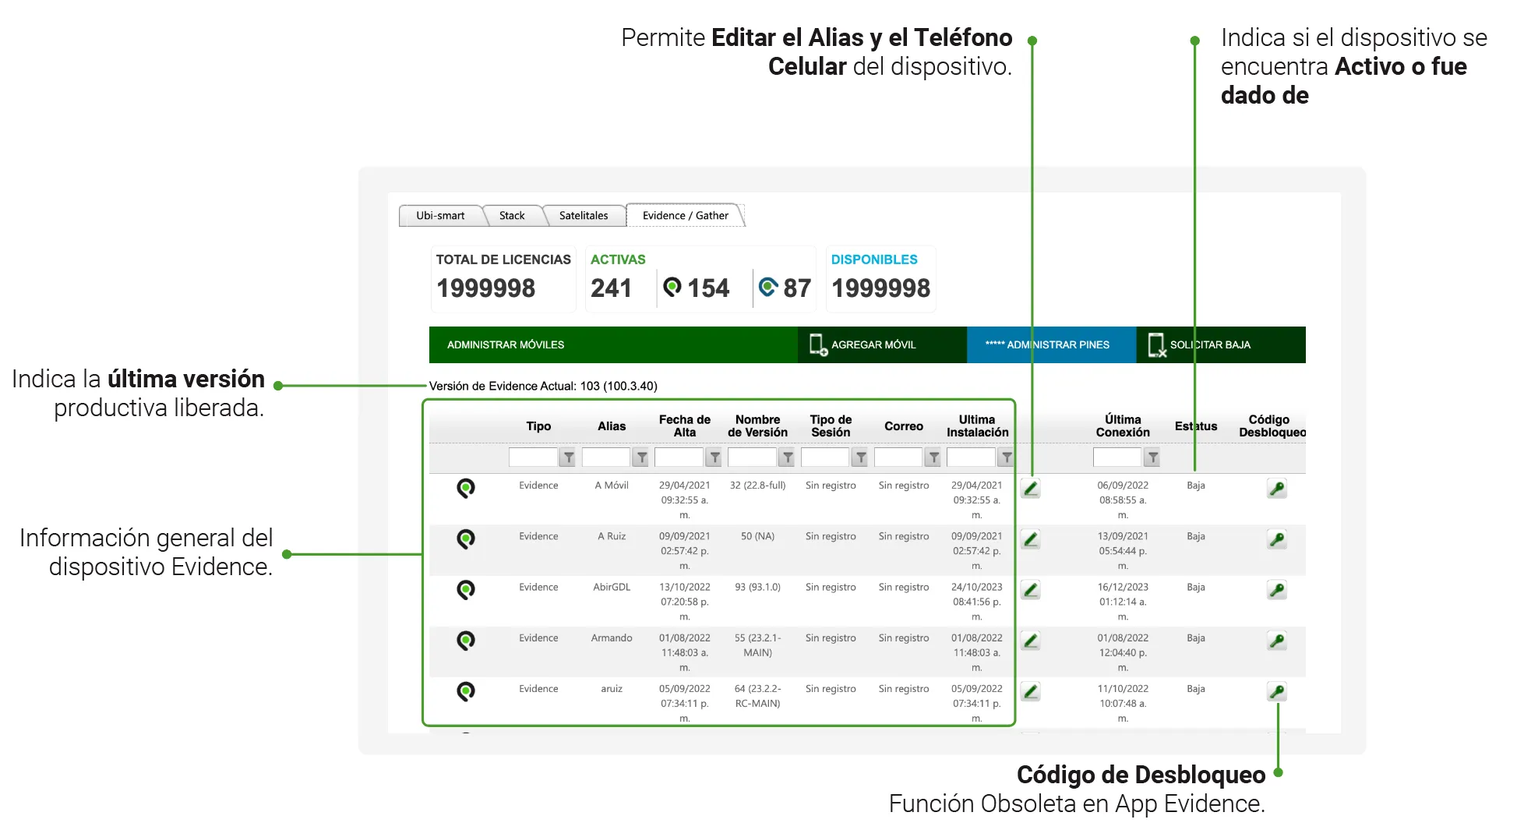This screenshot has width=1524, height=837.
Task: Sort by the Estatus column header
Action: [1196, 426]
